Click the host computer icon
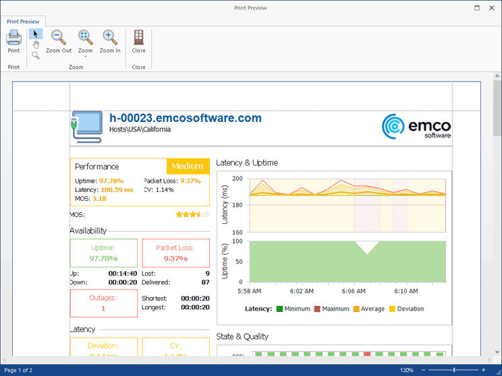Viewport: 502px width, 376px height. tap(86, 127)
